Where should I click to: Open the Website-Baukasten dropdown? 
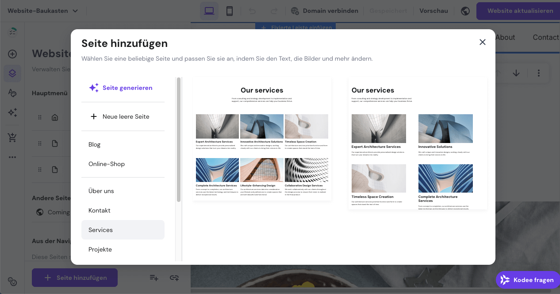pyautogui.click(x=42, y=11)
